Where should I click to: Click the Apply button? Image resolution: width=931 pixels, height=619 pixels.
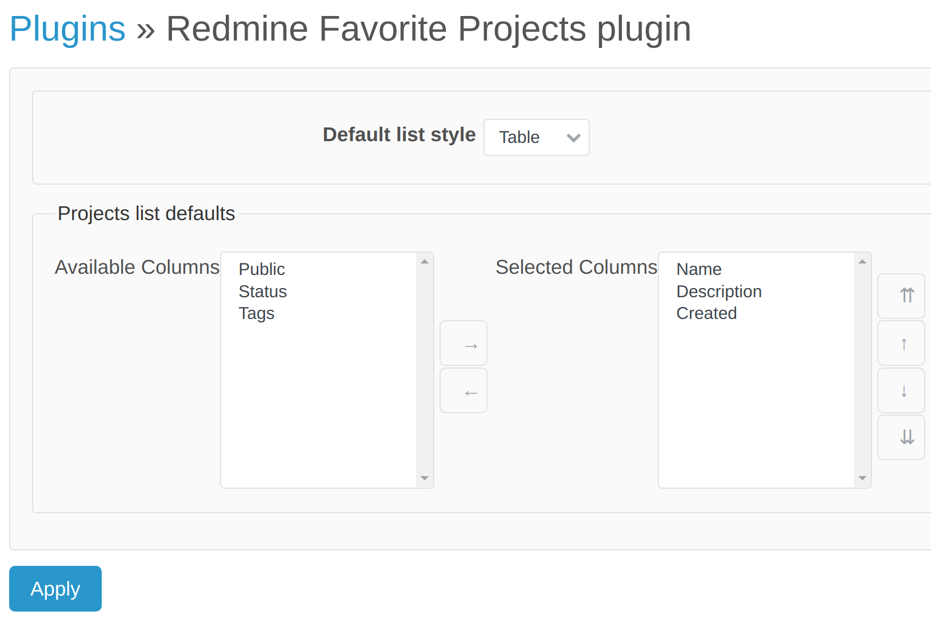pyautogui.click(x=55, y=589)
